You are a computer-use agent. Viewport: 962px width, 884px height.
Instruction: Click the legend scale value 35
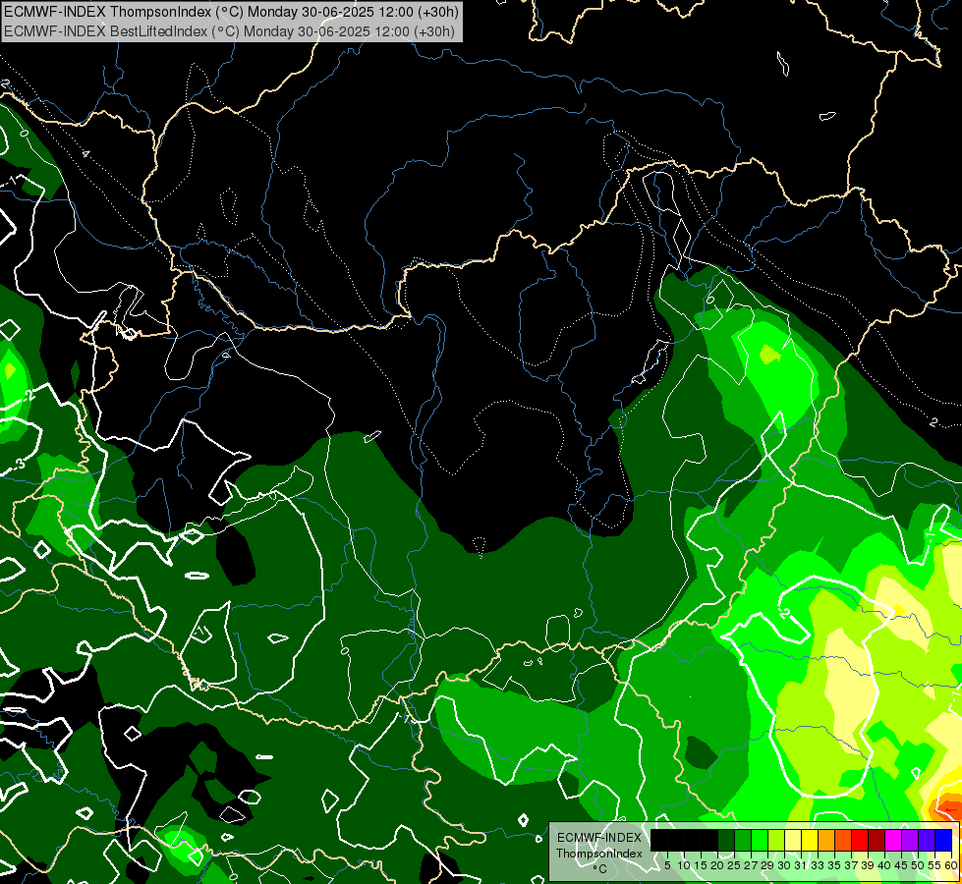(x=834, y=865)
